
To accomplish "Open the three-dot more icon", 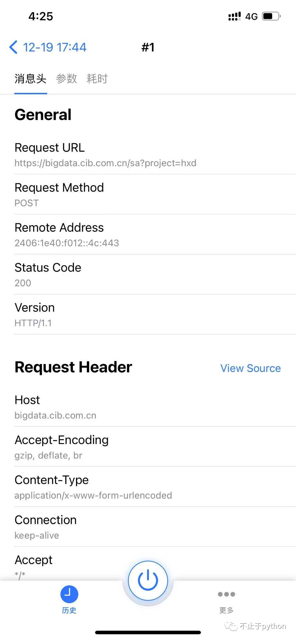I will click(x=226, y=594).
